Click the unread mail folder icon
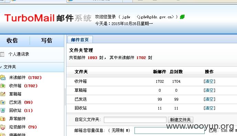Viewport: 237px width, 136px height. 3,78
